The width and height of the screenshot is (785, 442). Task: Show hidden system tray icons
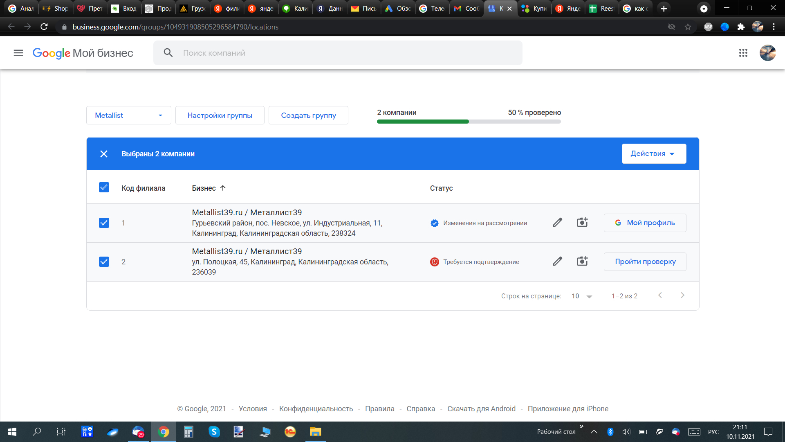[x=594, y=432]
